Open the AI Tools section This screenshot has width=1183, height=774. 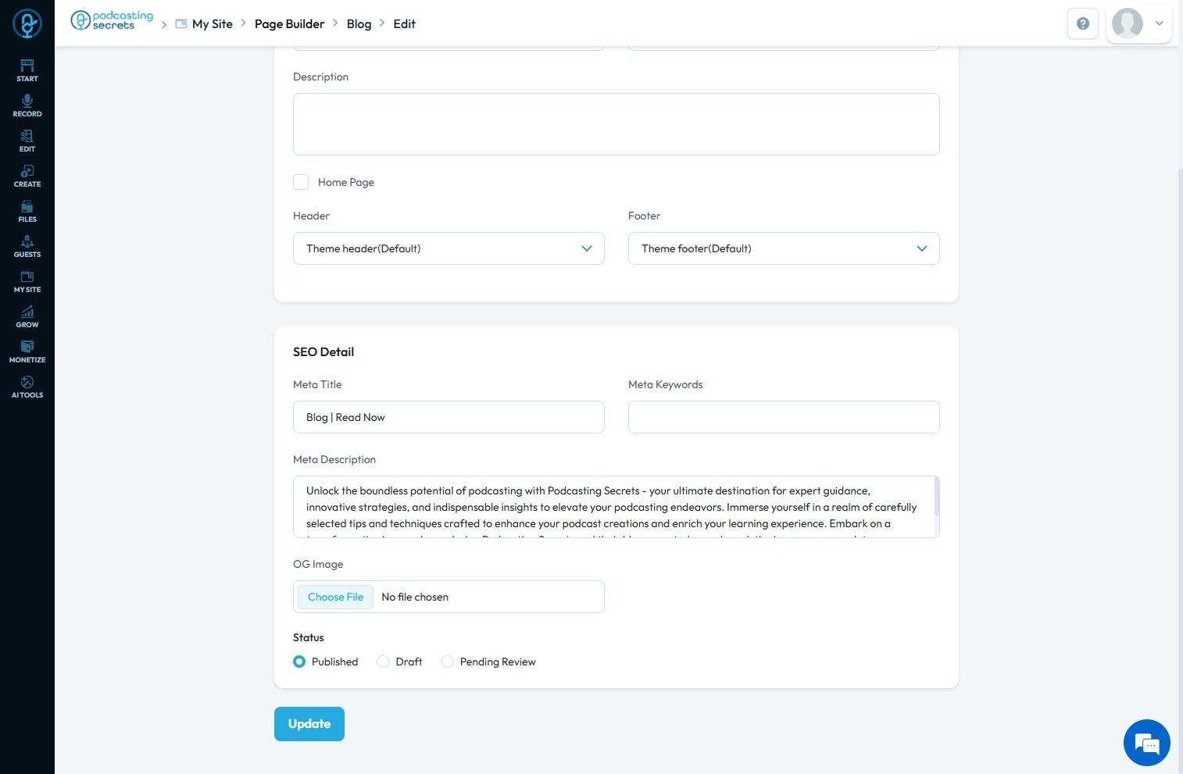point(27,387)
